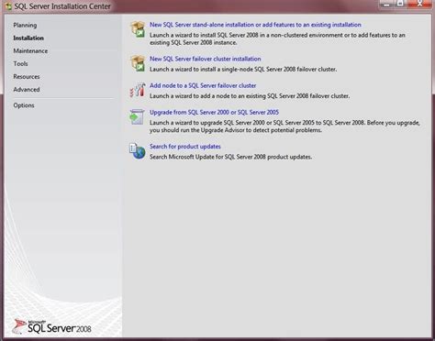The height and width of the screenshot is (341, 435).
Task: Open the Advanced section
Action: click(x=27, y=90)
